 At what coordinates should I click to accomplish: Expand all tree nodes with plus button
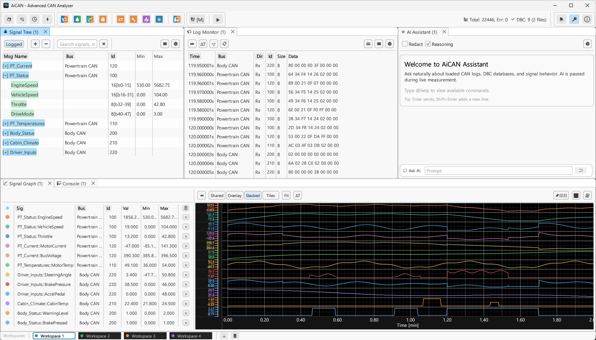(x=35, y=44)
